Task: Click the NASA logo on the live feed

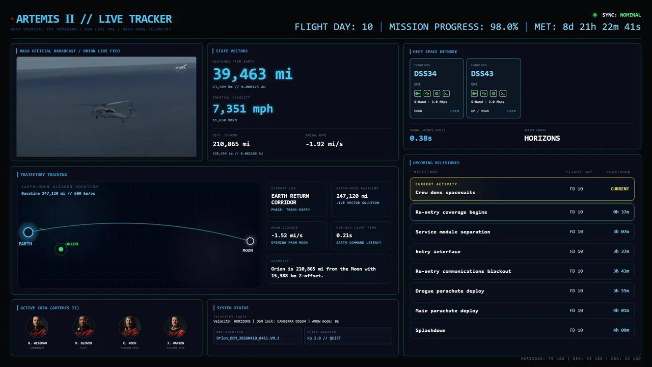Action: [181, 67]
